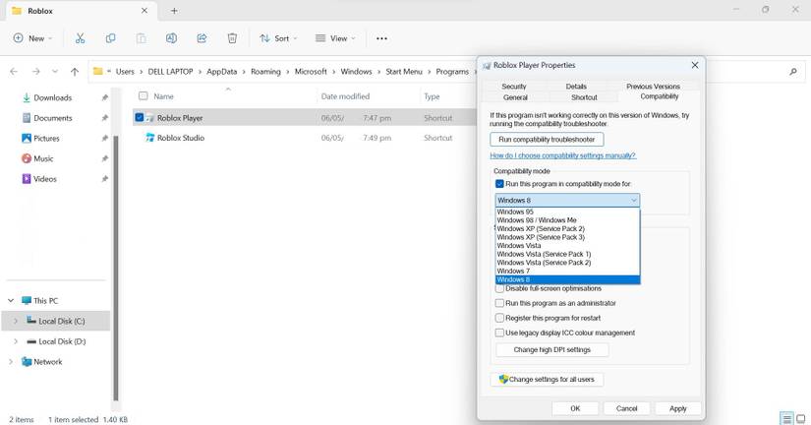The height and width of the screenshot is (425, 811).
Task: Select Pictures in the sidebar
Action: [46, 138]
